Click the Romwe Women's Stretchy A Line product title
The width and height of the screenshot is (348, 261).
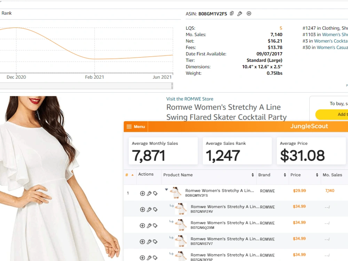pyautogui.click(x=227, y=112)
